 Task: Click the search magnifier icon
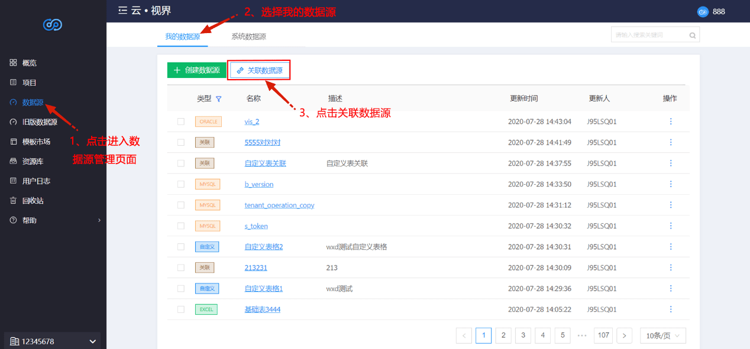pyautogui.click(x=693, y=35)
